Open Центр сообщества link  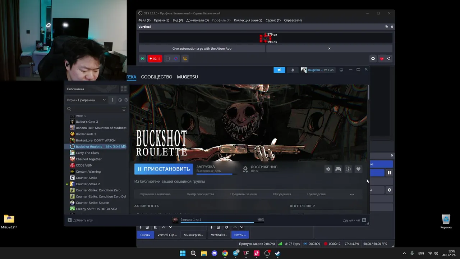point(200,194)
